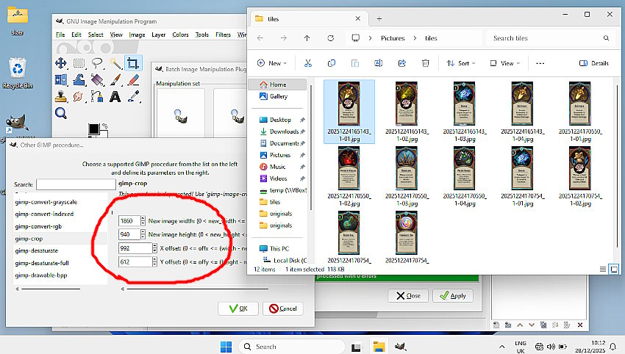
Task: Select the Gradient tool
Action: [x=97, y=79]
